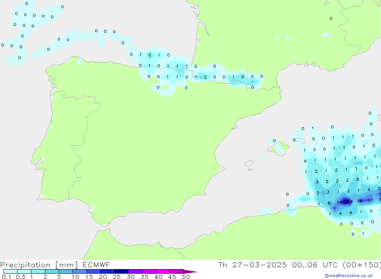Click the "10" legend scale label

point(75,277)
